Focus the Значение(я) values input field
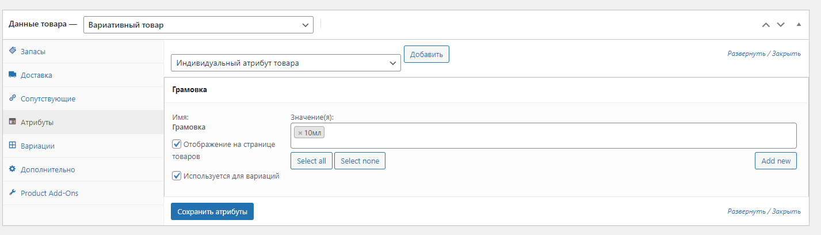 tap(543, 135)
